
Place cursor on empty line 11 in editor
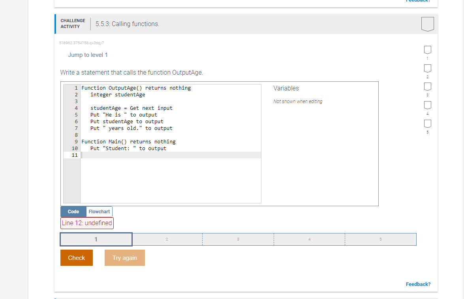[171, 155]
